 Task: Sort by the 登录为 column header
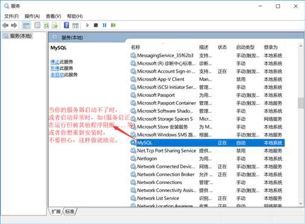point(270,47)
